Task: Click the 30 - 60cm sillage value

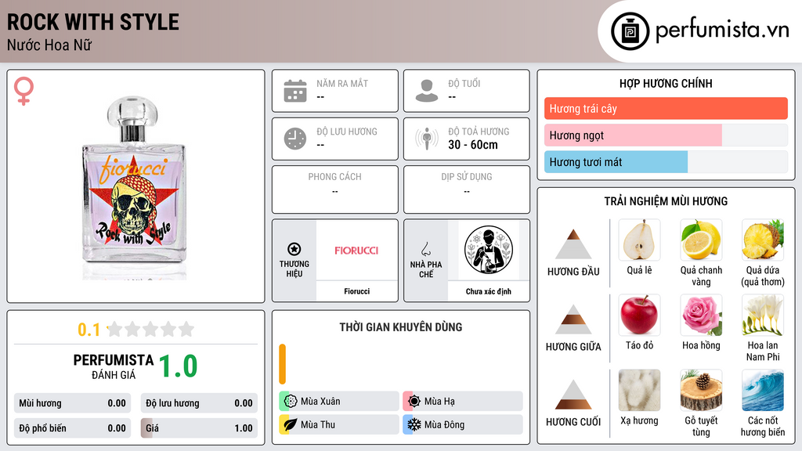Action: (x=473, y=145)
